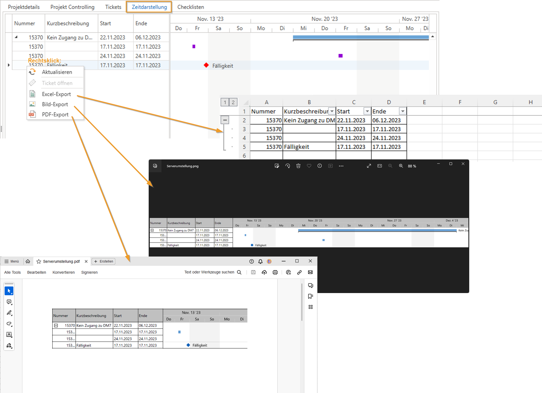542x393 pixels.
Task: Open the Ende column filter dropdown
Action: (x=402, y=111)
